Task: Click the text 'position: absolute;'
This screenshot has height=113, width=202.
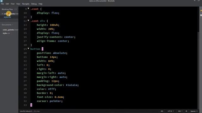Action: coord(52,53)
